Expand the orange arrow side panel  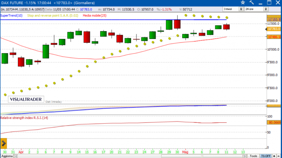point(4,143)
